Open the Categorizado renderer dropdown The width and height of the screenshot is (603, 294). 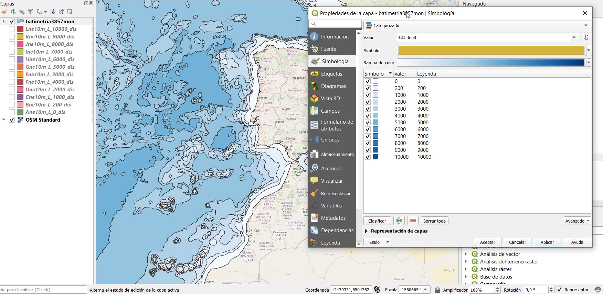coord(477,25)
